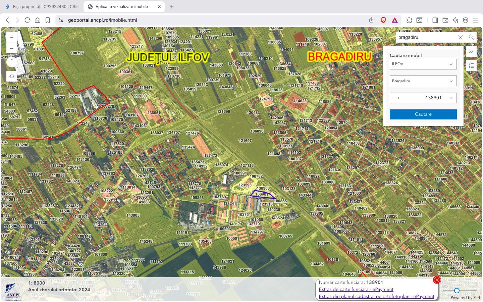
Task: Open the Brave Shields icon in address bar
Action: (x=383, y=20)
